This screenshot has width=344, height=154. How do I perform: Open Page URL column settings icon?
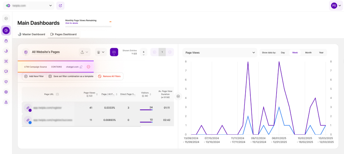click(x=57, y=94)
